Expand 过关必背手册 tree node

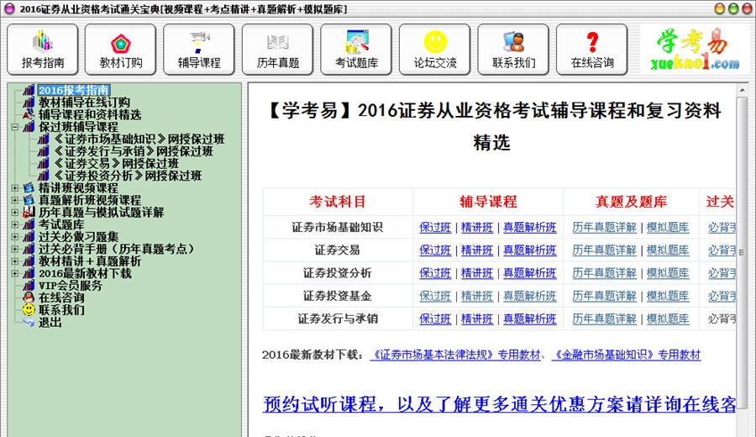click(15, 249)
